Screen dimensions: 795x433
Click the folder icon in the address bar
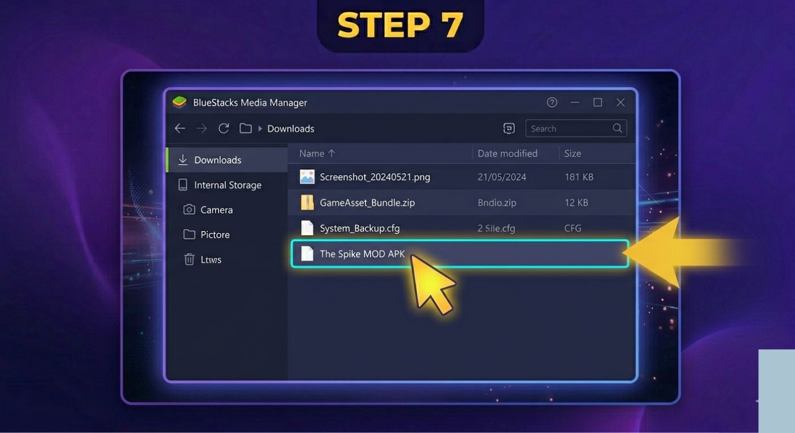point(246,129)
